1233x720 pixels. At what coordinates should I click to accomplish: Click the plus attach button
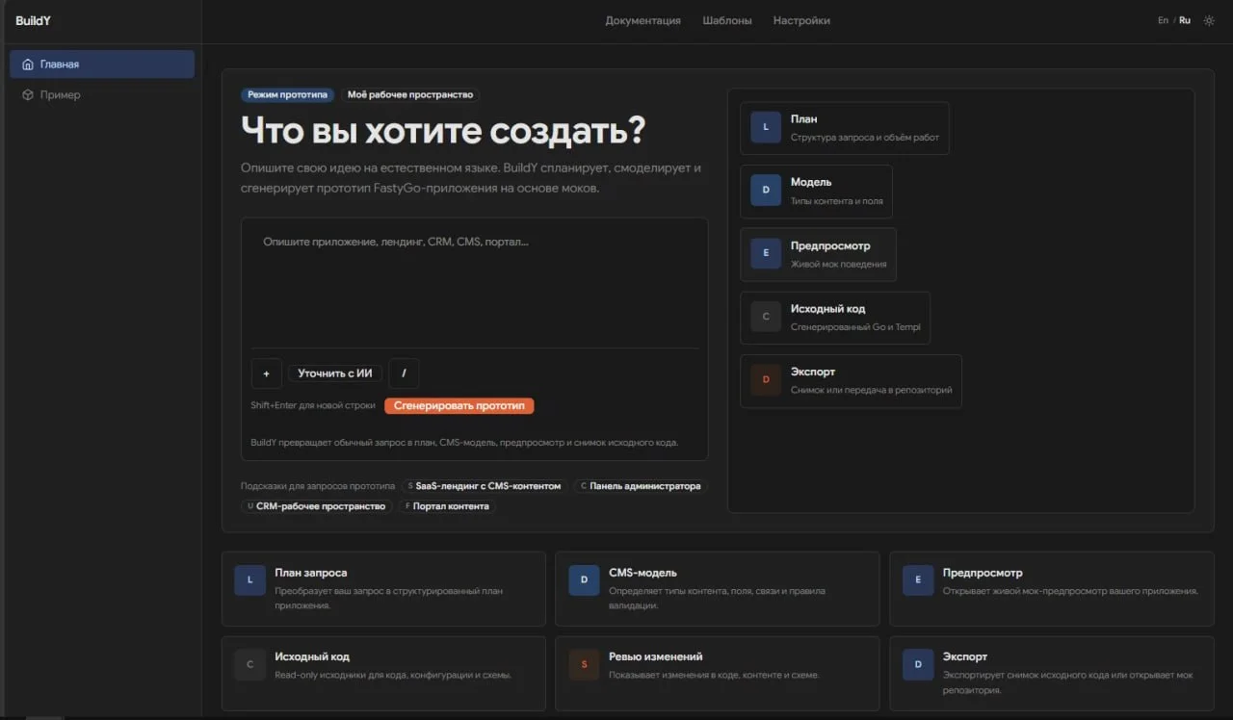click(x=267, y=373)
